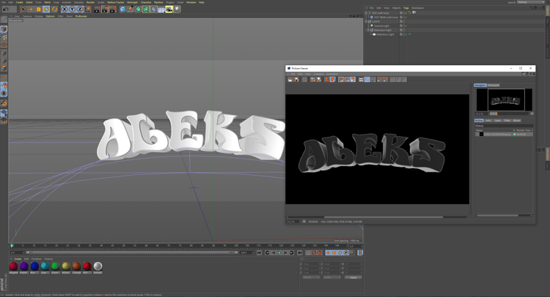Click the Coordinate System icon
550x297 pixels.
(88, 10)
